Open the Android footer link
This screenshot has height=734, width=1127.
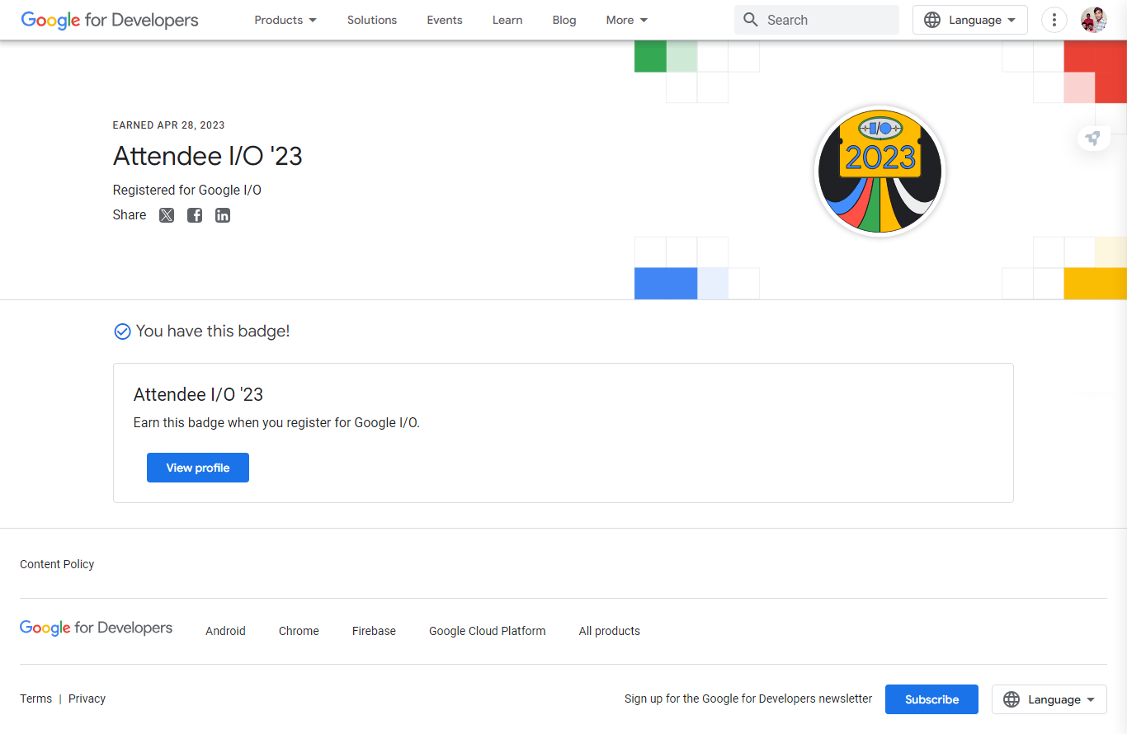tap(225, 631)
